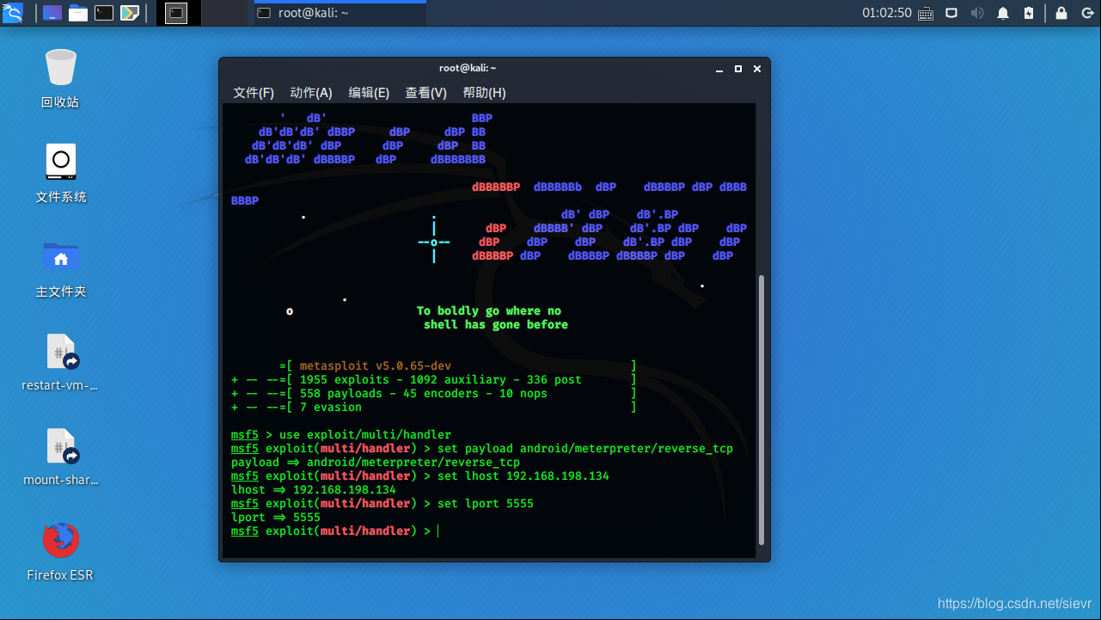Image resolution: width=1101 pixels, height=620 pixels.
Task: Click the line '558 payloads - 45 encoders - 10 nops'
Action: coord(424,393)
